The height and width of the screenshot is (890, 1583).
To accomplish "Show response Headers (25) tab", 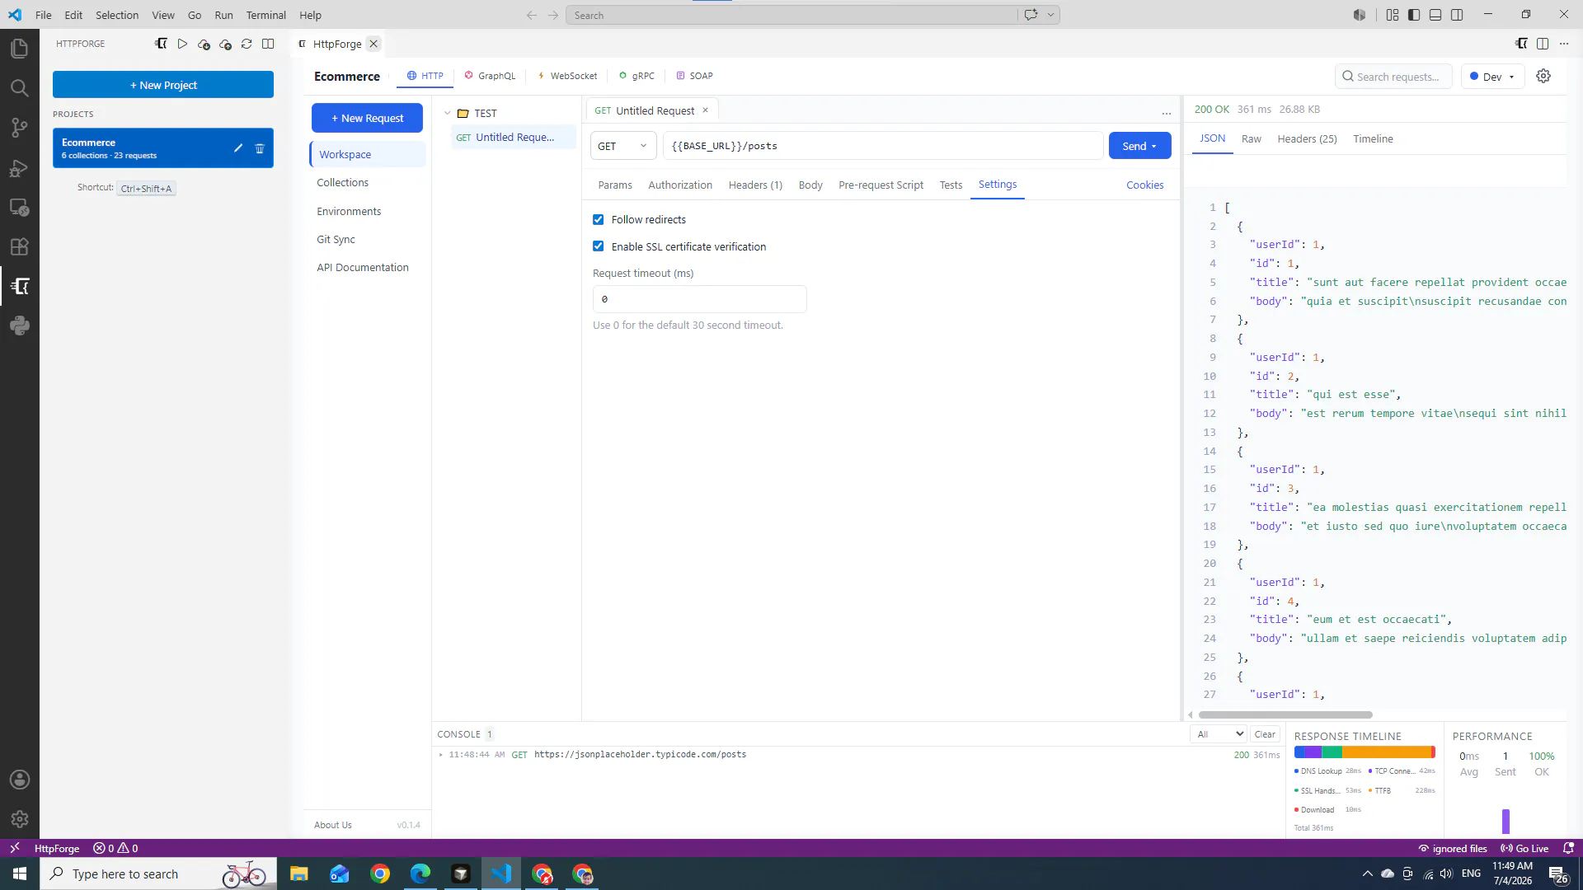I will [x=1307, y=139].
